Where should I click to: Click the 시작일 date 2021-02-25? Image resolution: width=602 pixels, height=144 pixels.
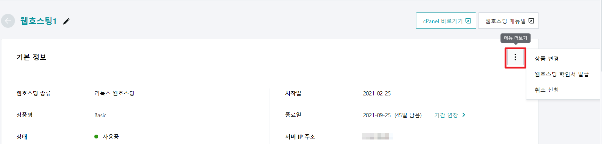click(x=377, y=93)
